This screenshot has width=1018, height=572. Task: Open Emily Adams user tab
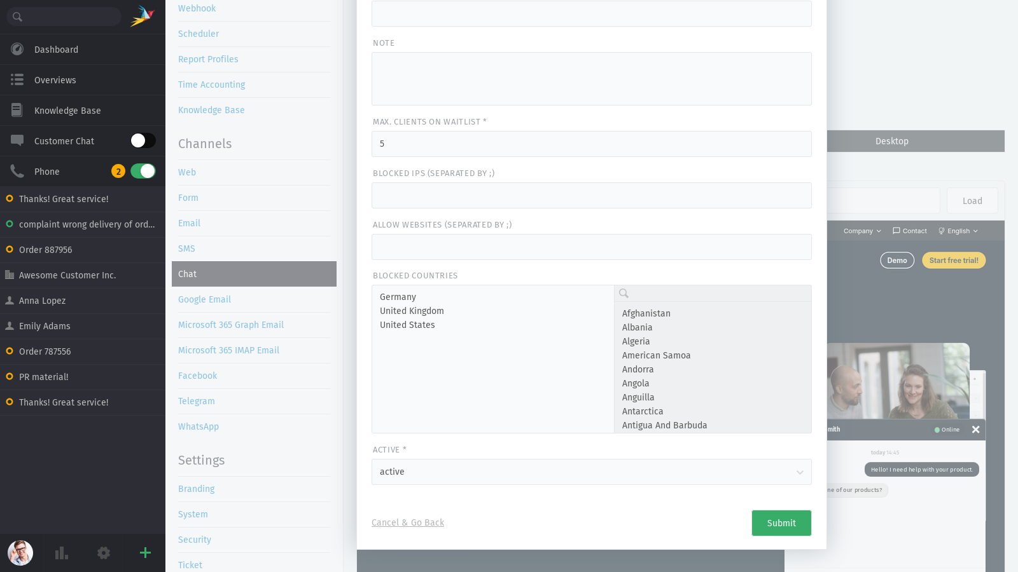[x=83, y=326]
